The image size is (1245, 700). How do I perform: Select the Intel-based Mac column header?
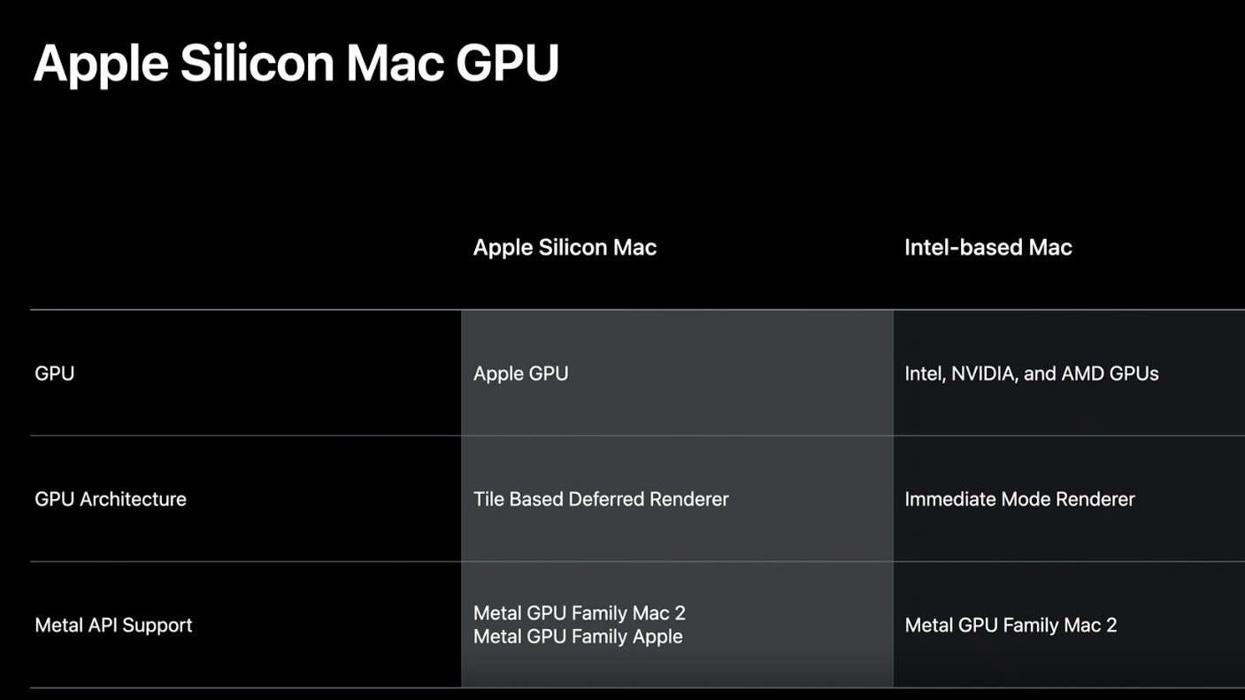(988, 247)
